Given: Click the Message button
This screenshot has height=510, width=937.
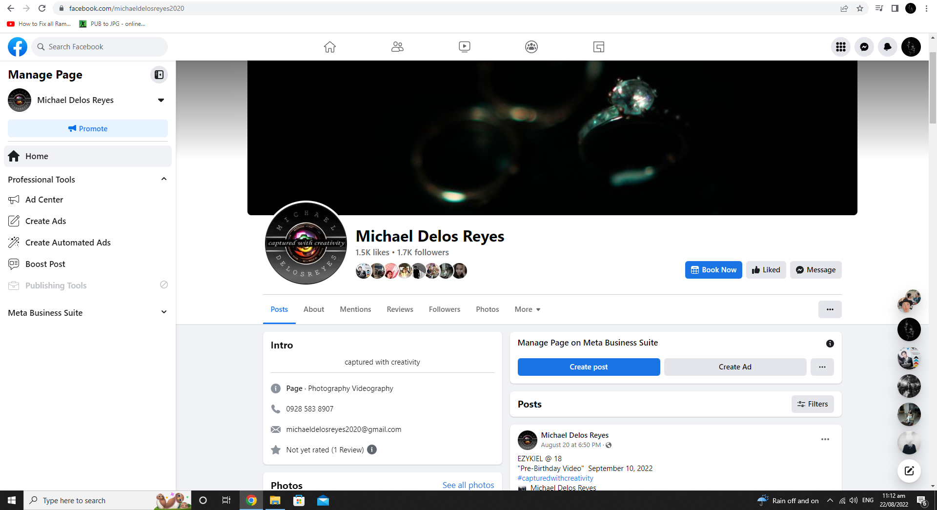Looking at the screenshot, I should click(815, 270).
